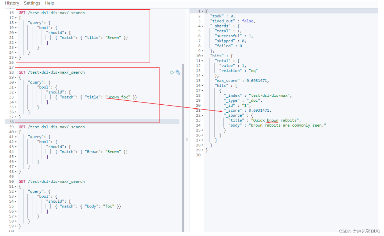Click the "value" : 1 line
The height and width of the screenshot is (236, 384).
tap(233, 66)
